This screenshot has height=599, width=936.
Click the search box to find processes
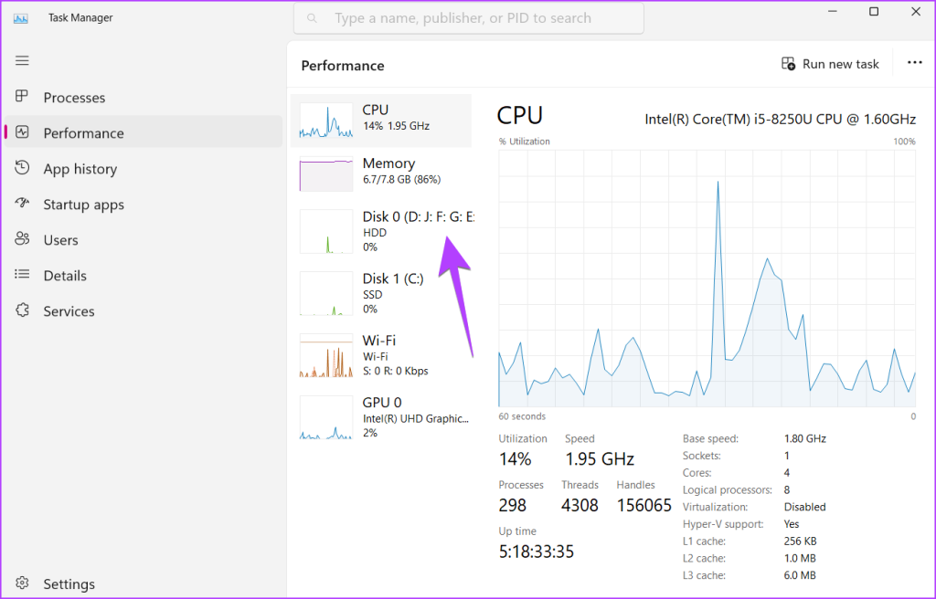(468, 18)
